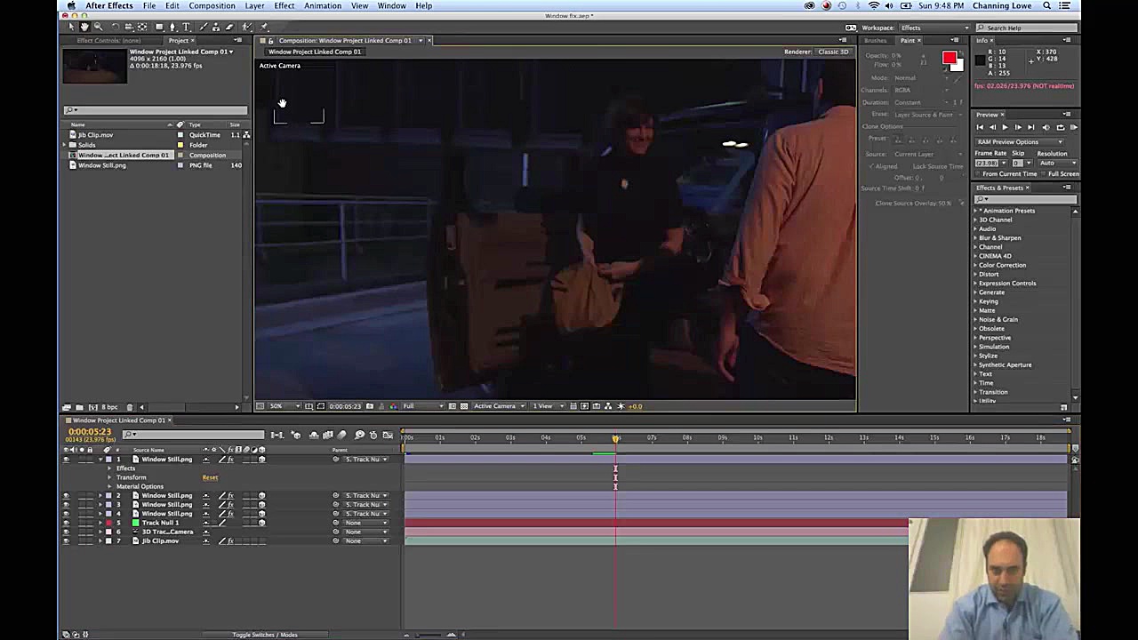Image resolution: width=1138 pixels, height=640 pixels.
Task: Choose the Horizontal Type tool
Action: tap(187, 27)
